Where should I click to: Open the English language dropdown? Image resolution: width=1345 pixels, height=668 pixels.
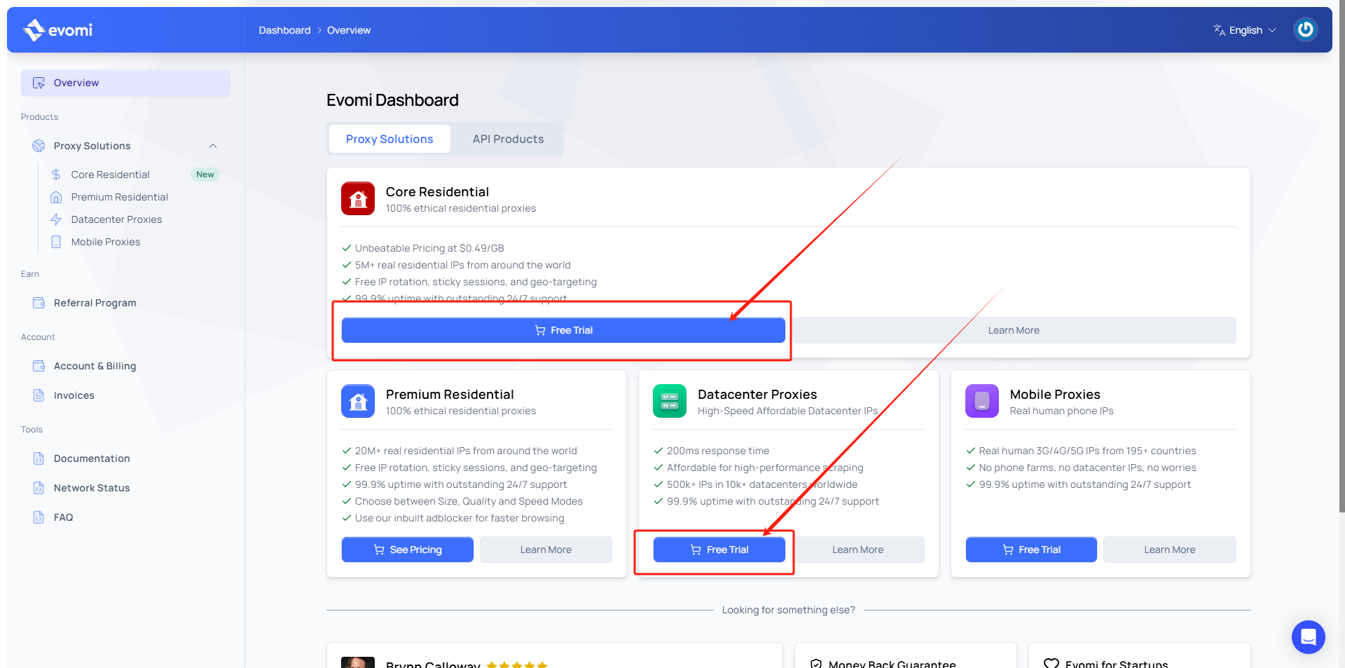1245,30
